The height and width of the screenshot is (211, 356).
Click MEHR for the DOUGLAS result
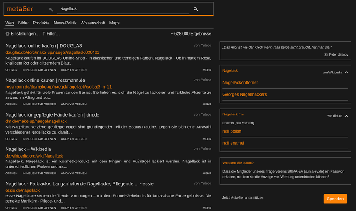[207, 70]
